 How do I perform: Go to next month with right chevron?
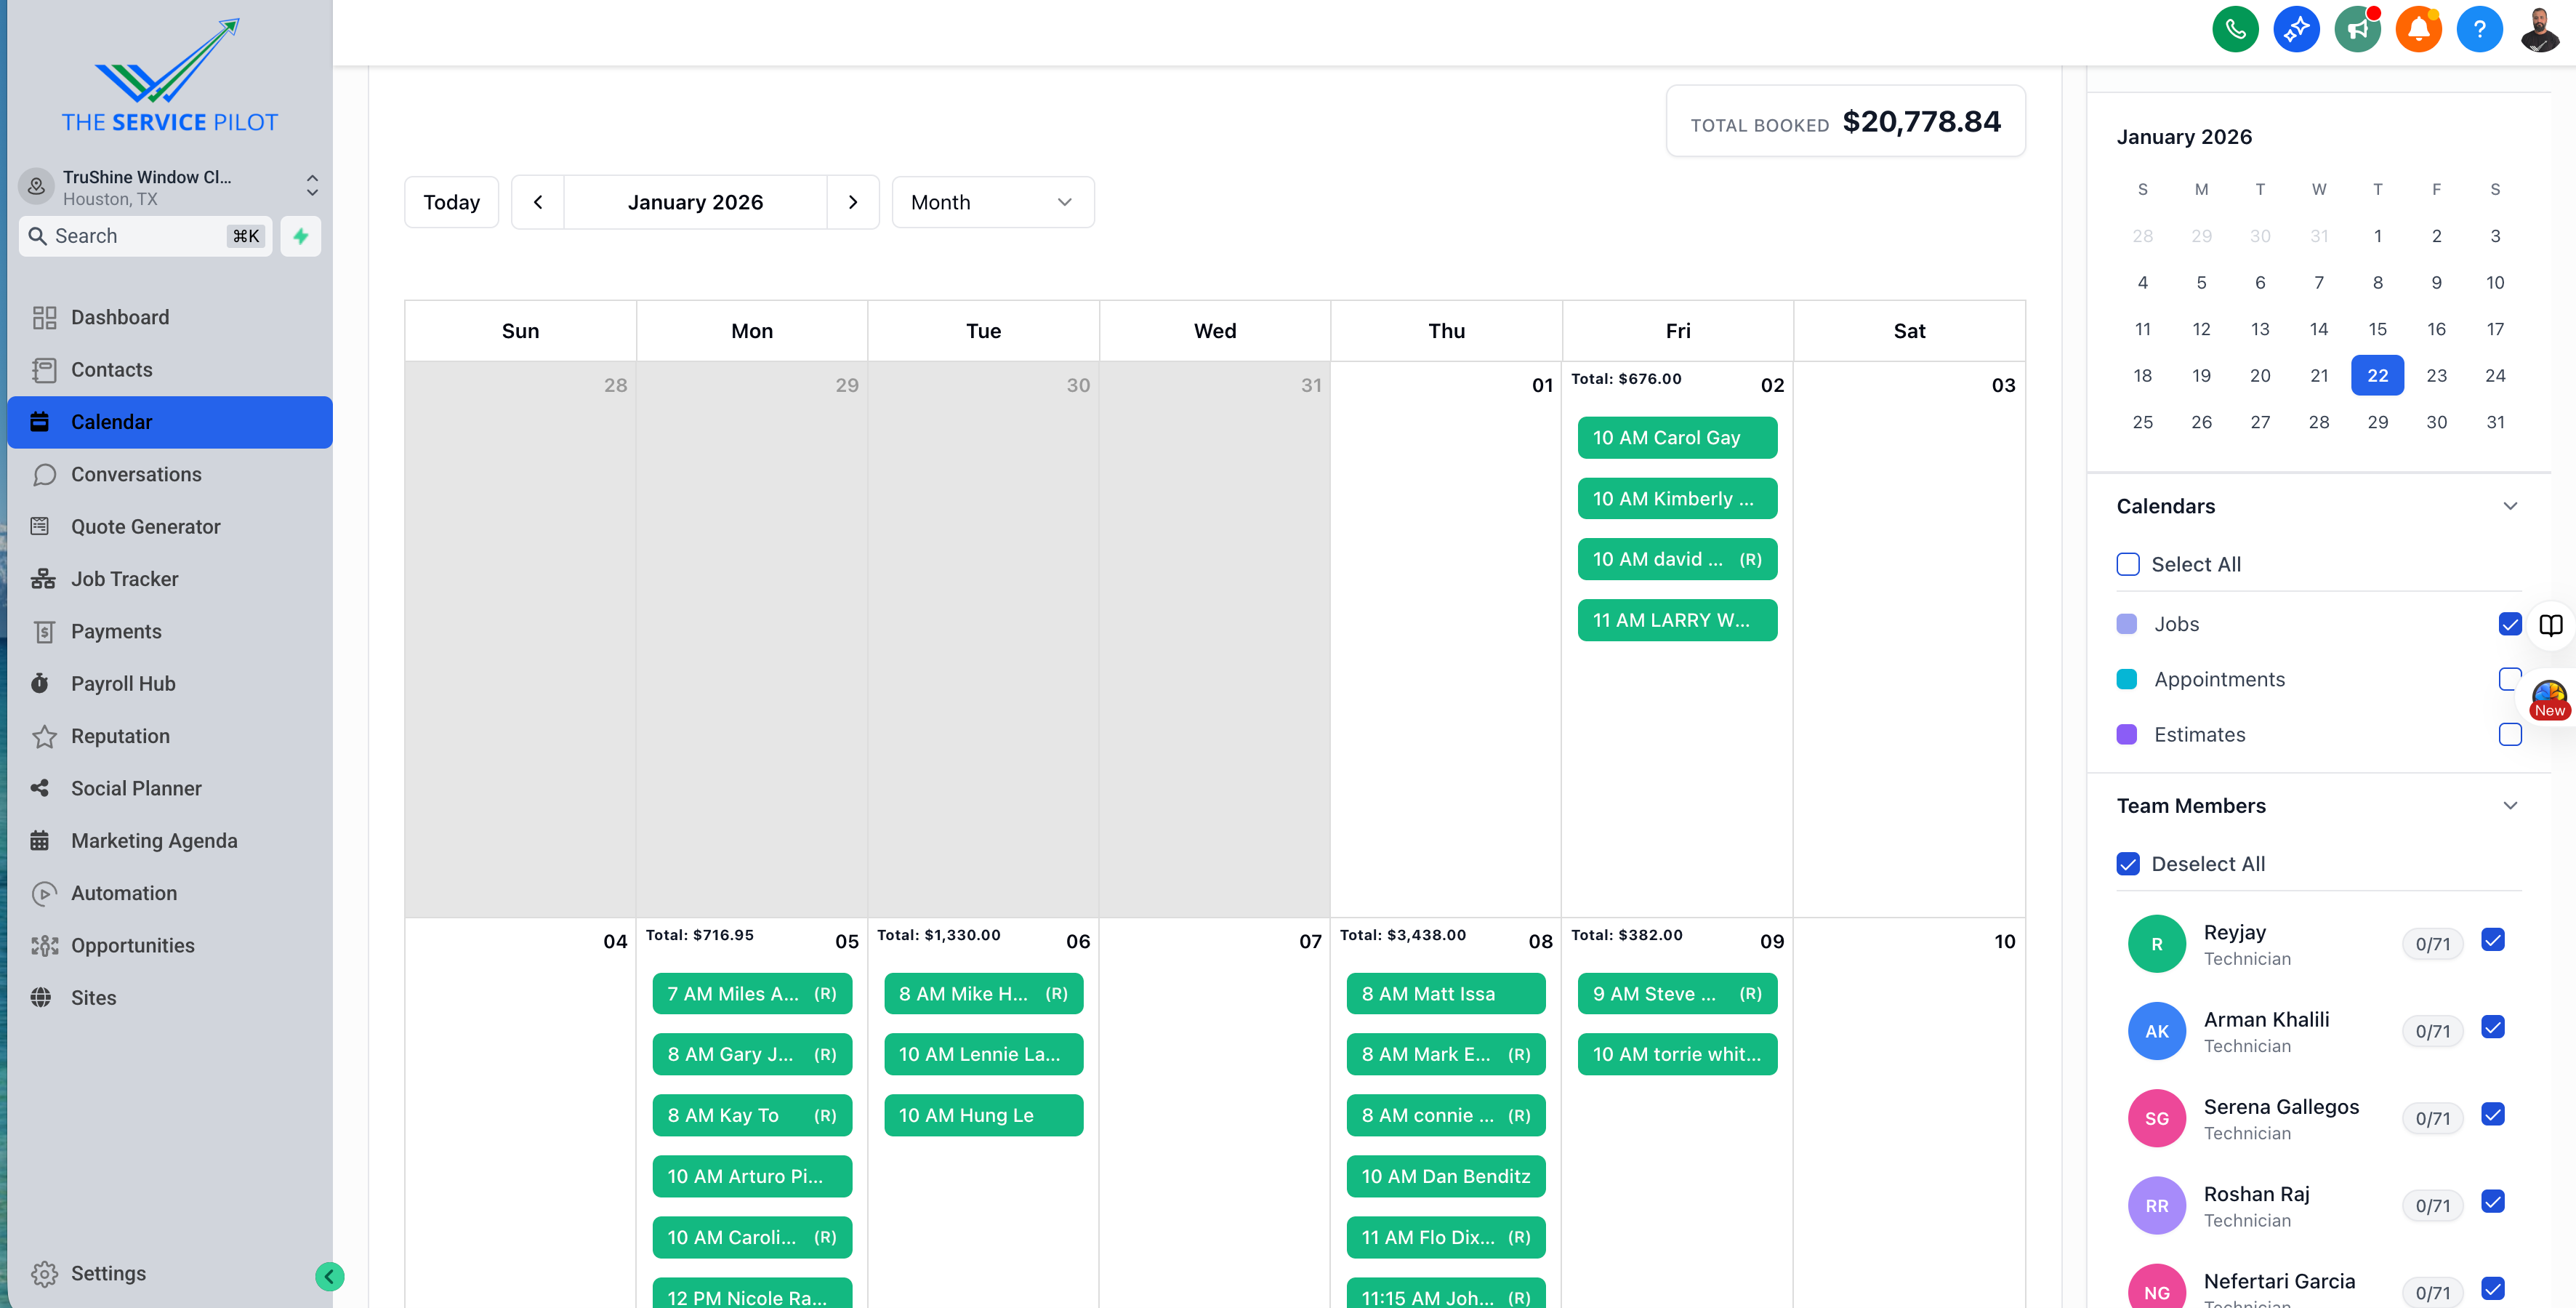(853, 203)
